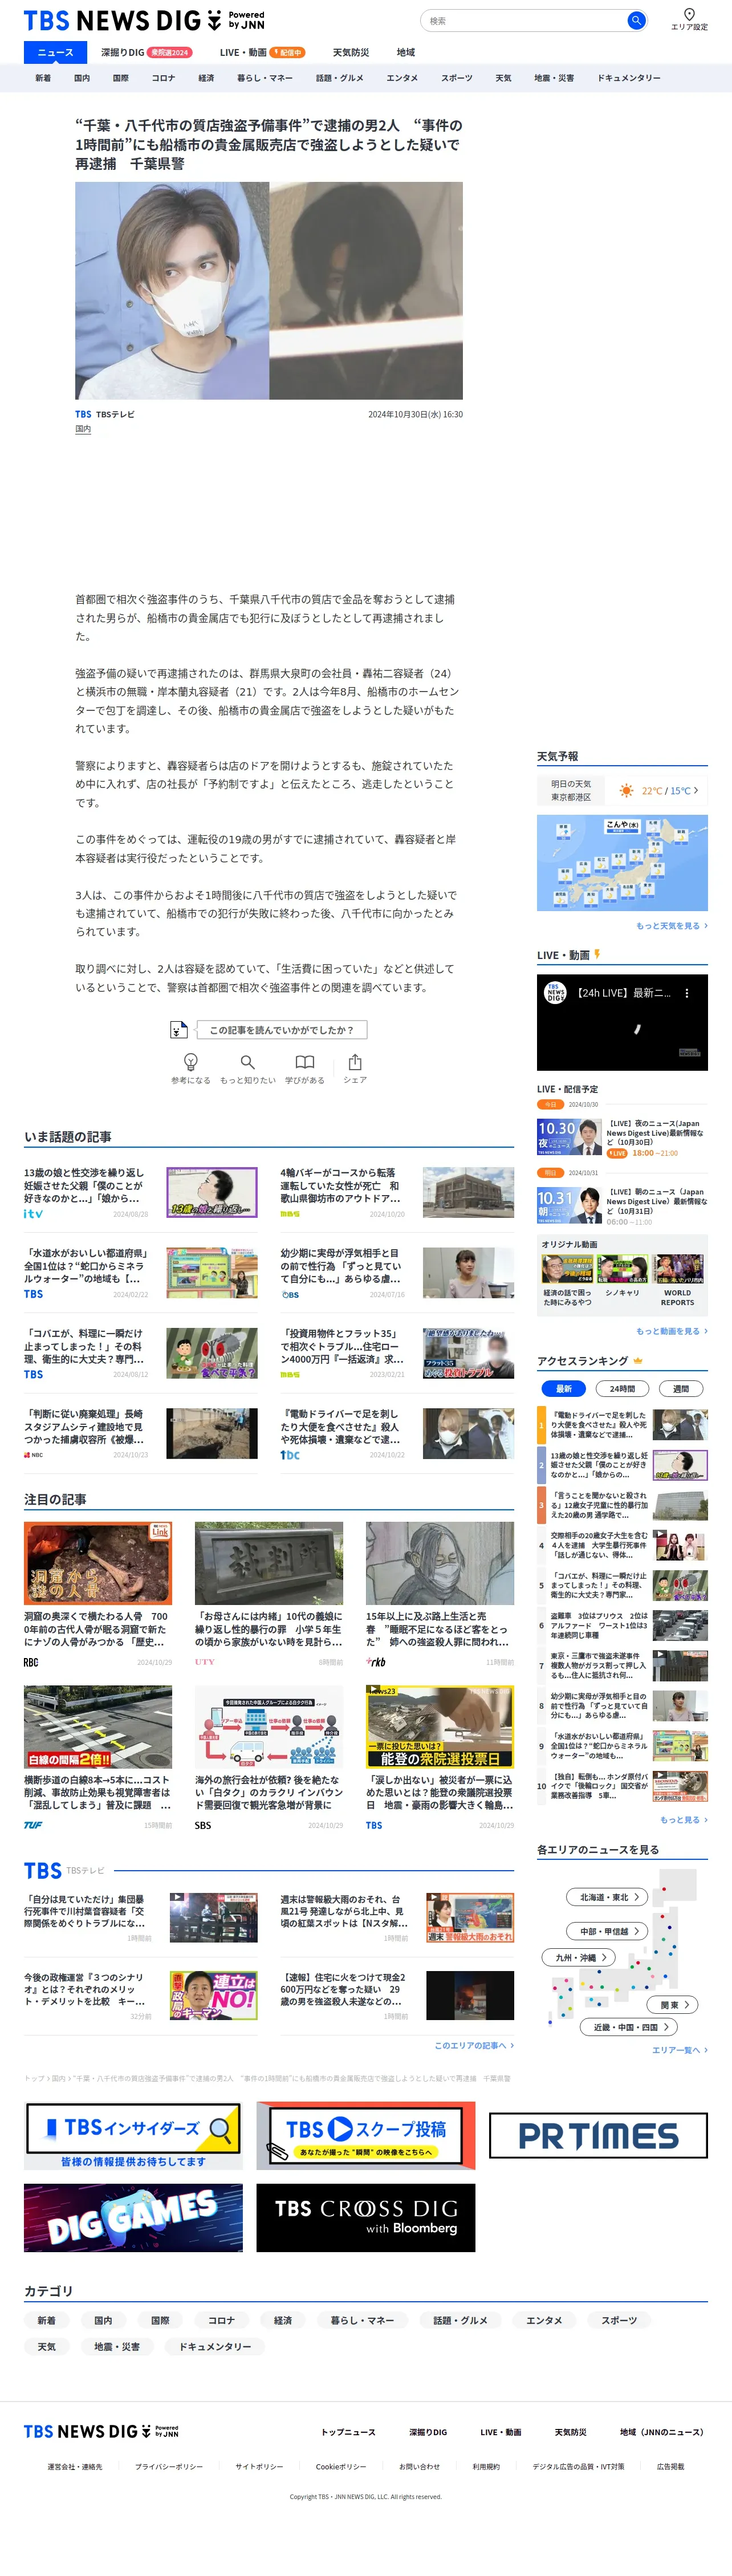Open the WORLD REPORTS original video
Viewport: 732px width, 2576px height.
tap(678, 1280)
